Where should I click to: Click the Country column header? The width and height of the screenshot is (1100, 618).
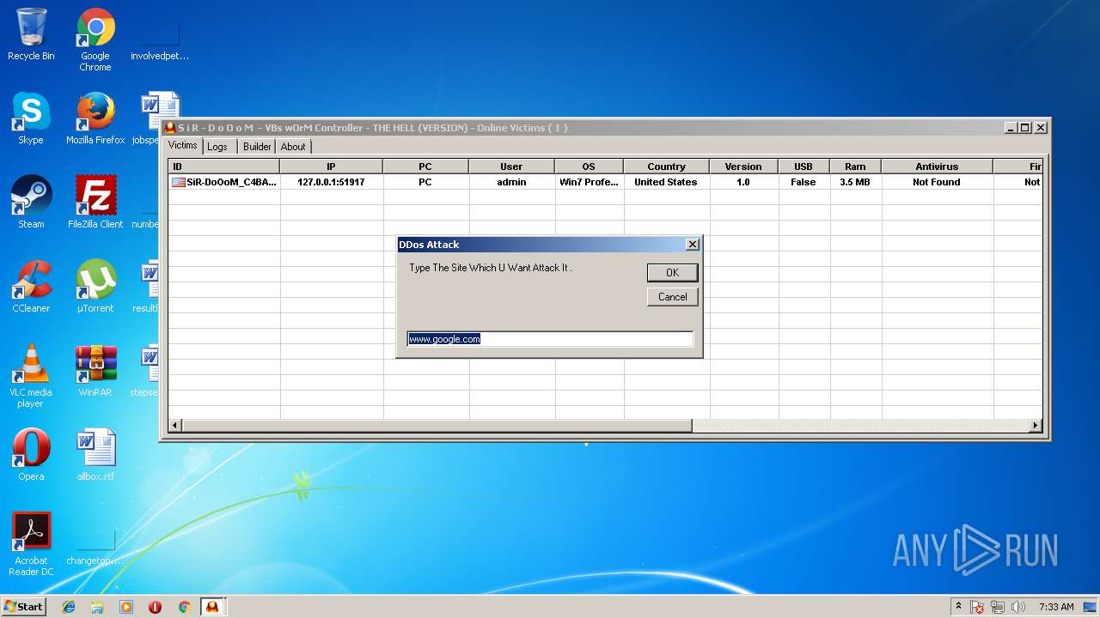coord(667,167)
